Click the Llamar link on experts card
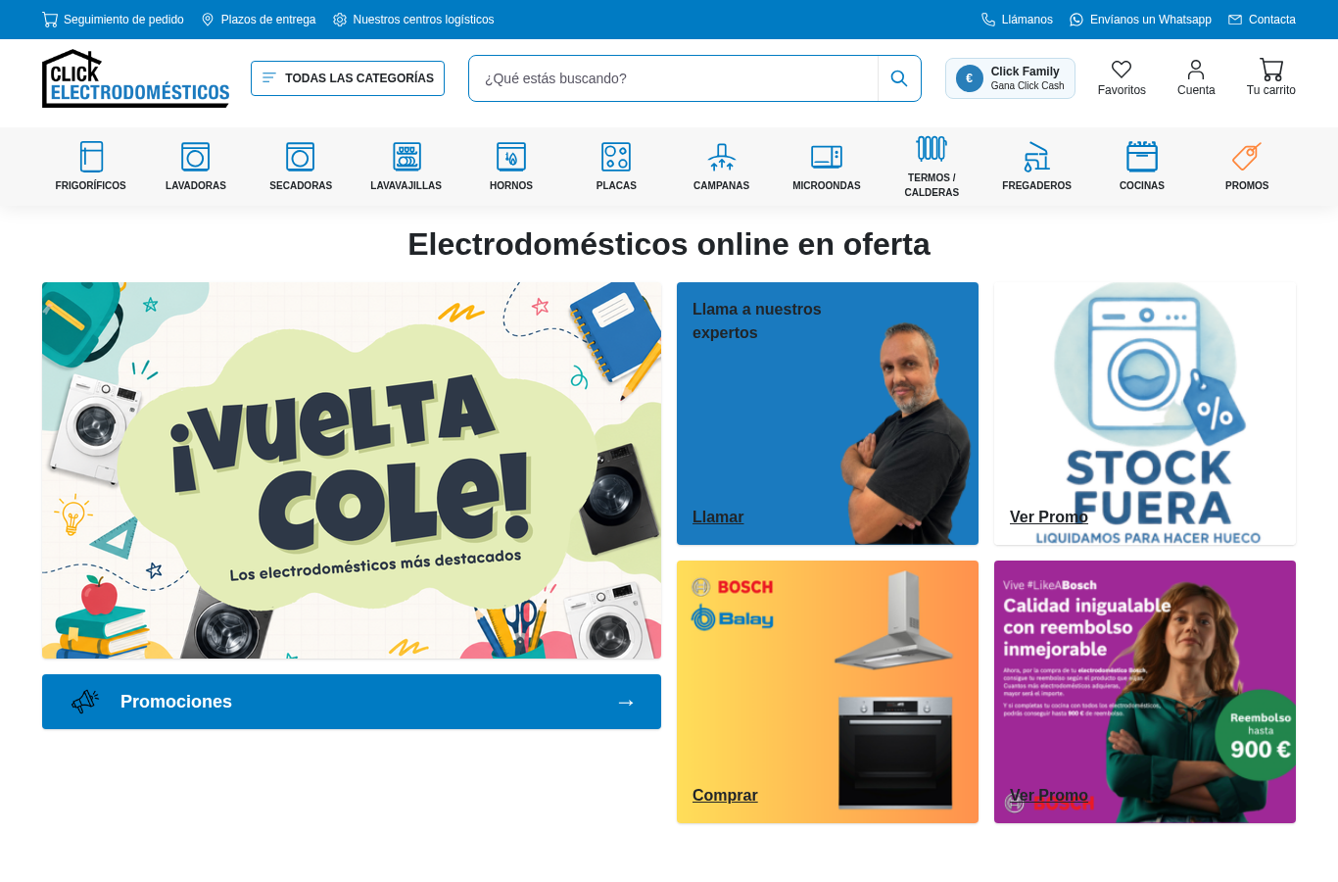 718,517
